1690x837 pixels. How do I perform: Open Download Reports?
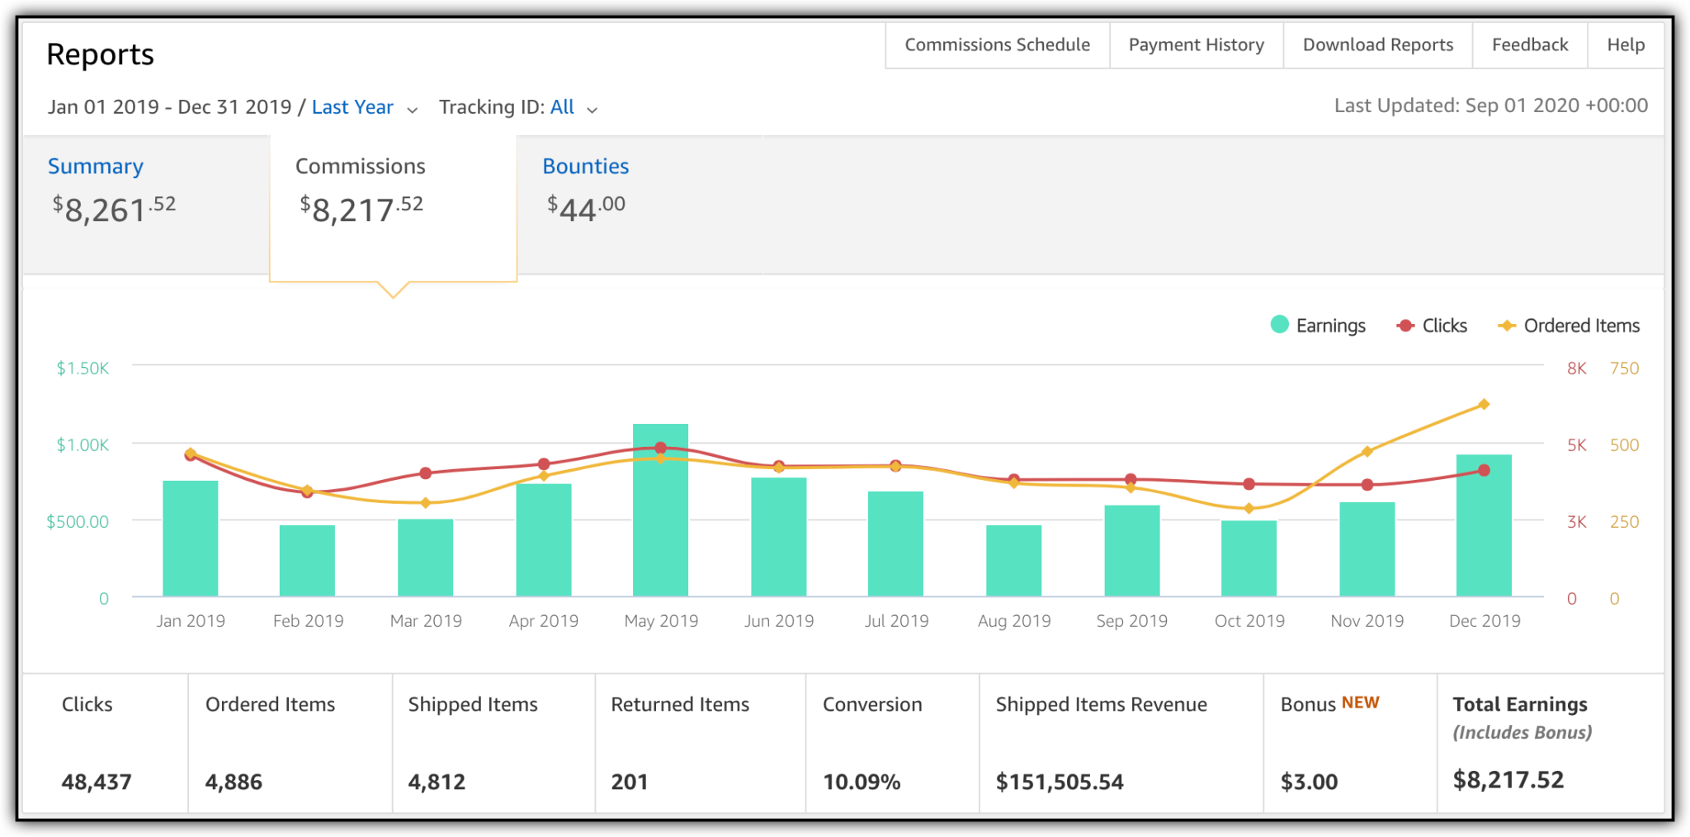pos(1377,45)
